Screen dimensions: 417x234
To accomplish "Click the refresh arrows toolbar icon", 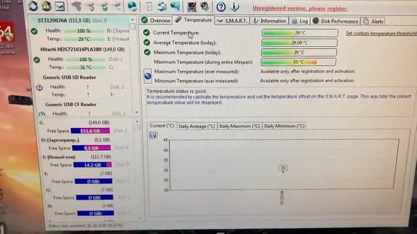I will click(33, 6).
